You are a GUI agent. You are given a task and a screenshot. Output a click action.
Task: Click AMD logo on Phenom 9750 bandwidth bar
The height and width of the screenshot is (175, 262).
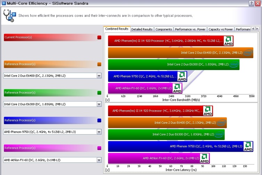[182, 76]
